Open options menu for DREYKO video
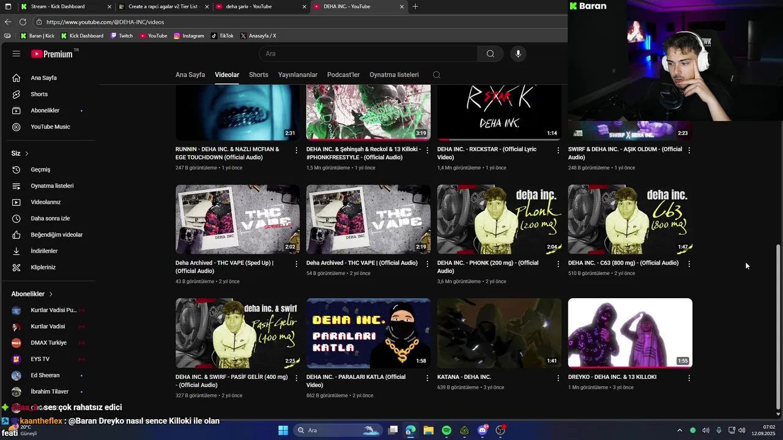 (x=689, y=378)
